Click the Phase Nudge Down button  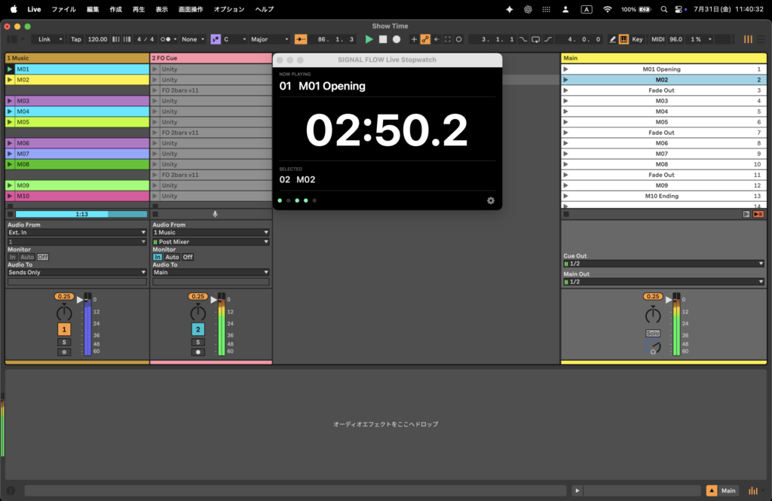pos(115,39)
